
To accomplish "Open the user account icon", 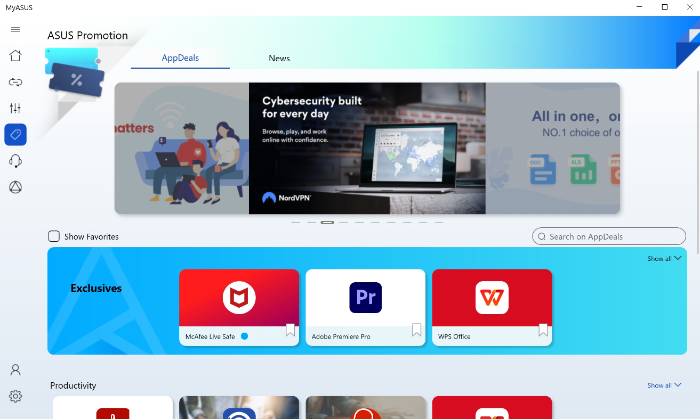I will click(15, 370).
